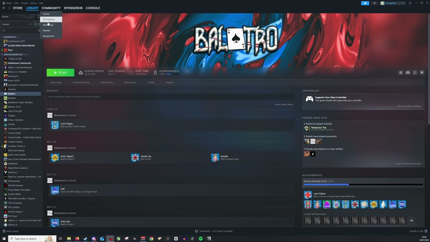Image resolution: width=430 pixels, height=242 pixels.
Task: Open the Games menu
Action: point(34,3)
